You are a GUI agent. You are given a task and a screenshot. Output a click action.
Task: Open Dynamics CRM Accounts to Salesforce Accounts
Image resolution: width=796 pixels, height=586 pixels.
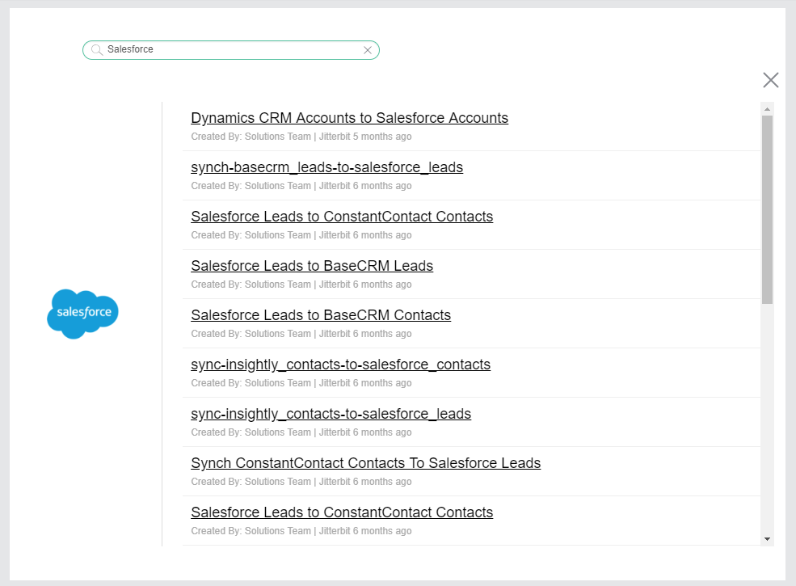tap(349, 118)
